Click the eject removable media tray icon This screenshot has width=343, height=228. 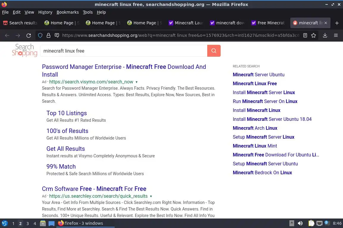[x=291, y=223]
